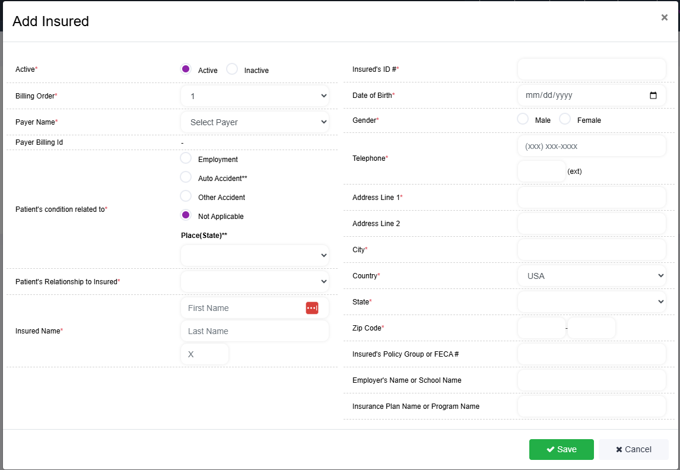This screenshot has height=470, width=680.
Task: Open the Place(State) dropdown
Action: click(255, 255)
